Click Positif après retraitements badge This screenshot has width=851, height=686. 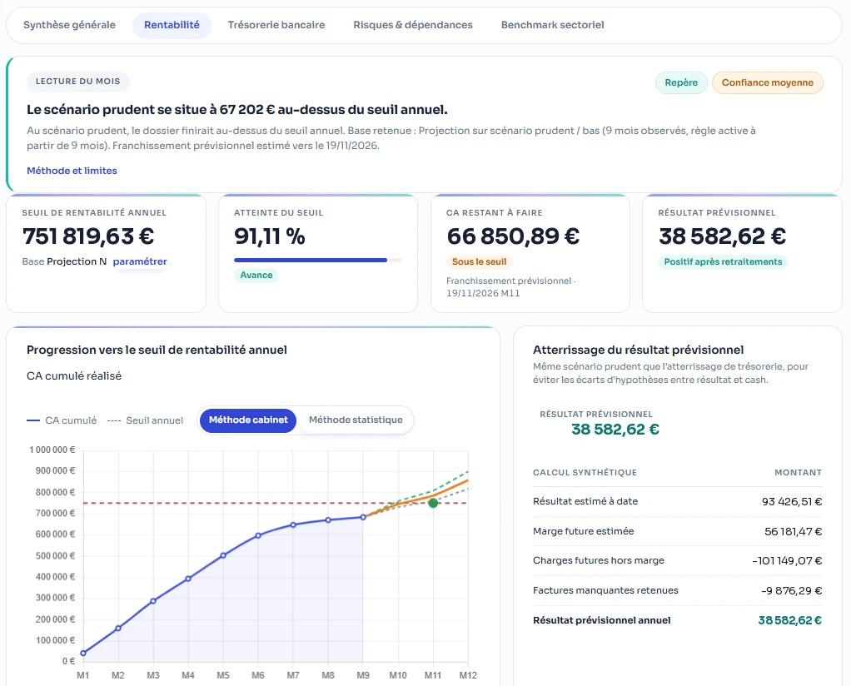[723, 262]
